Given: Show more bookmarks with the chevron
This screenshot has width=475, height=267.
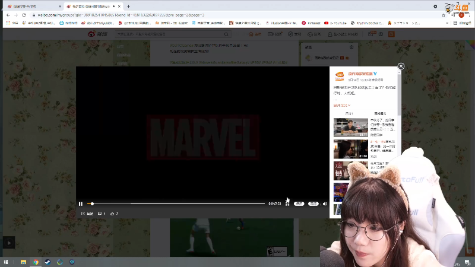Looking at the screenshot, I should pyautogui.click(x=447, y=23).
